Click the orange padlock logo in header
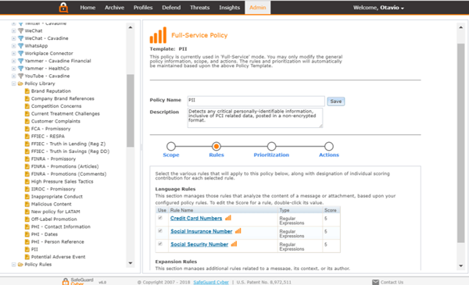Image resolution: width=469 pixels, height=285 pixels. (63, 8)
